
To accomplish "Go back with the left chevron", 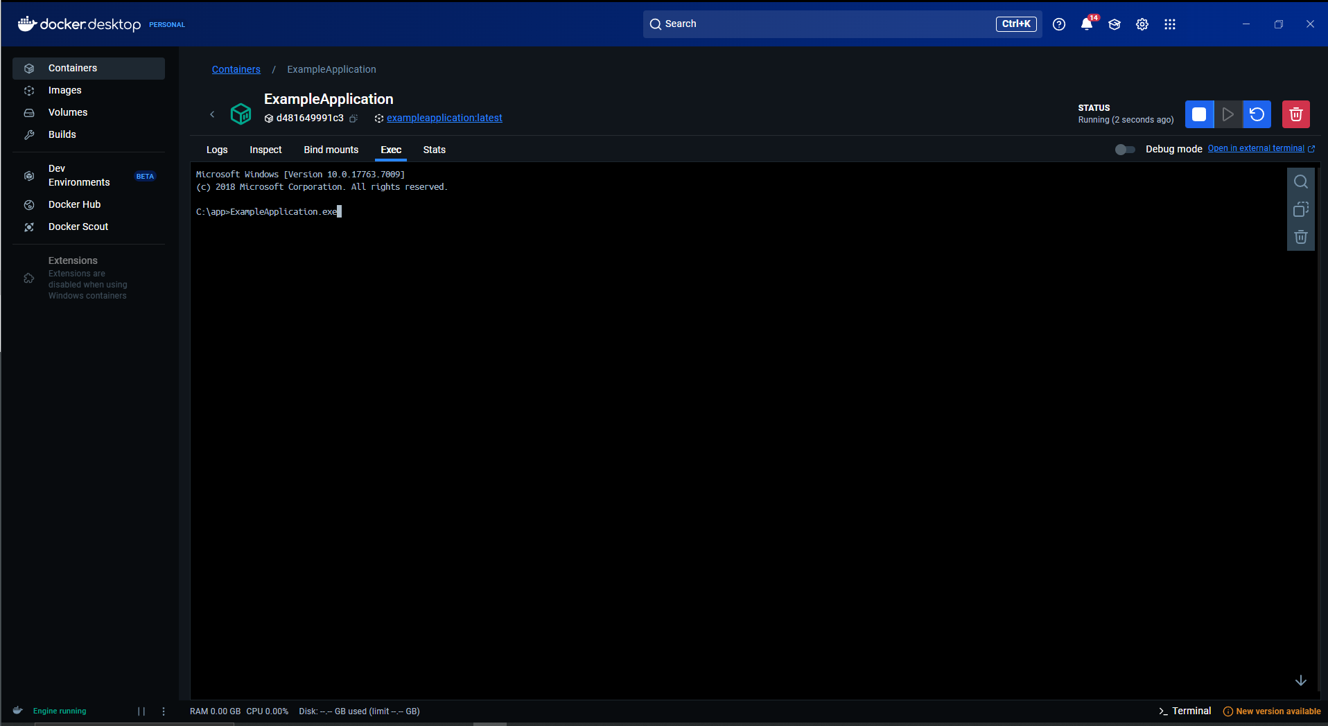I will (x=212, y=114).
